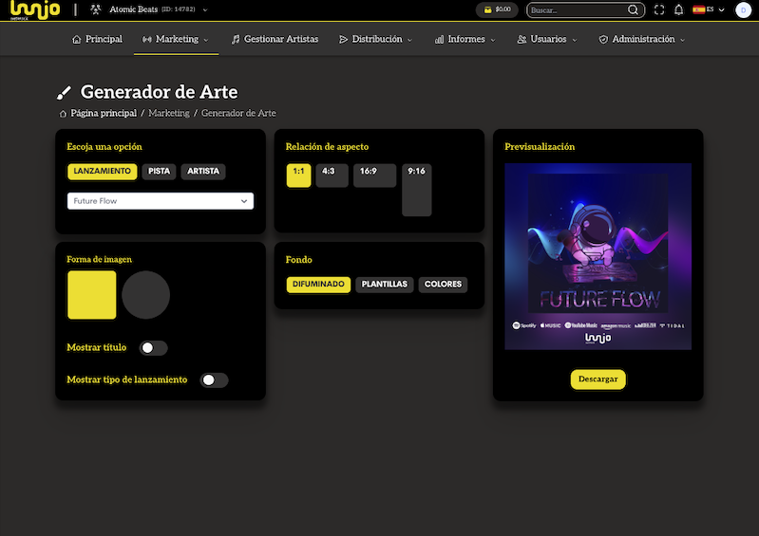The image size is (759, 536).
Task: Click the search magnifier icon
Action: (x=633, y=9)
